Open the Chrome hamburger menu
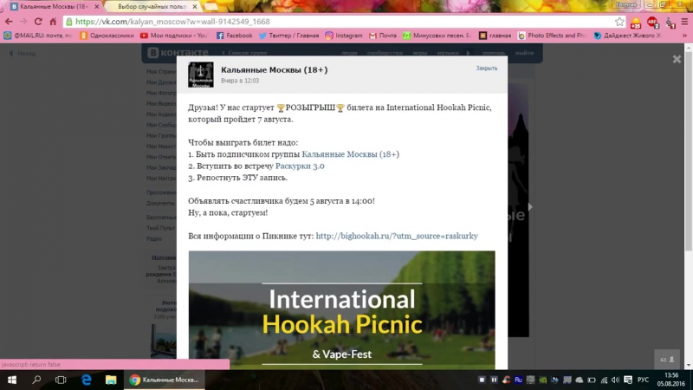The image size is (693, 390). click(684, 22)
